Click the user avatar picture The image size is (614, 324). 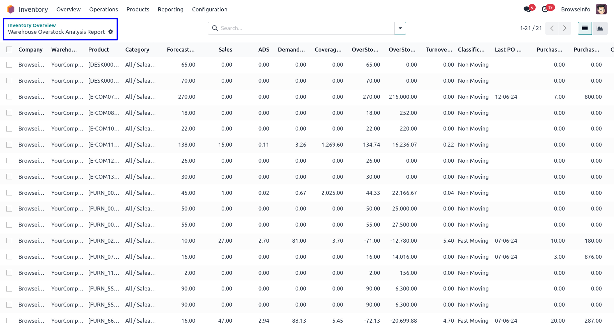601,9
